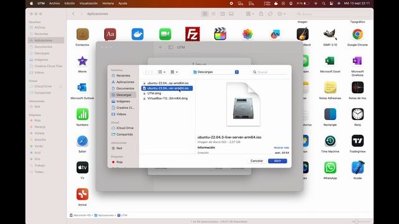This screenshot has height=224, width=399.
Task: Open the Contactos app icon in Finder
Action: (x=82, y=34)
